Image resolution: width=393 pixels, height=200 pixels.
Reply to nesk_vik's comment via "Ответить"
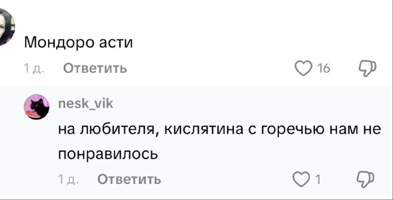pos(129,179)
